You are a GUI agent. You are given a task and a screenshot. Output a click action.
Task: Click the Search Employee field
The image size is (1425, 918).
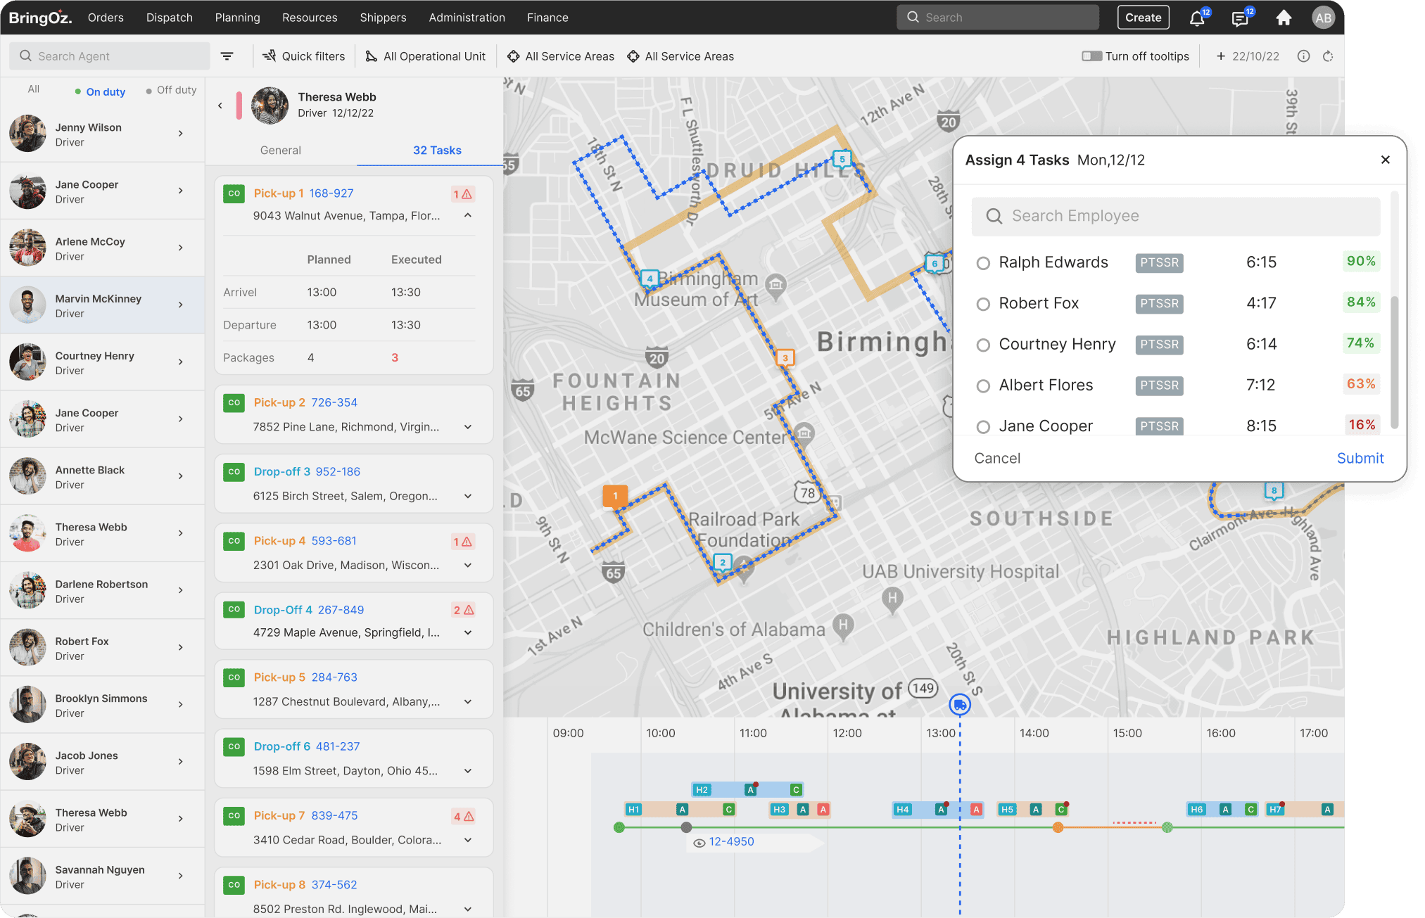click(1175, 216)
